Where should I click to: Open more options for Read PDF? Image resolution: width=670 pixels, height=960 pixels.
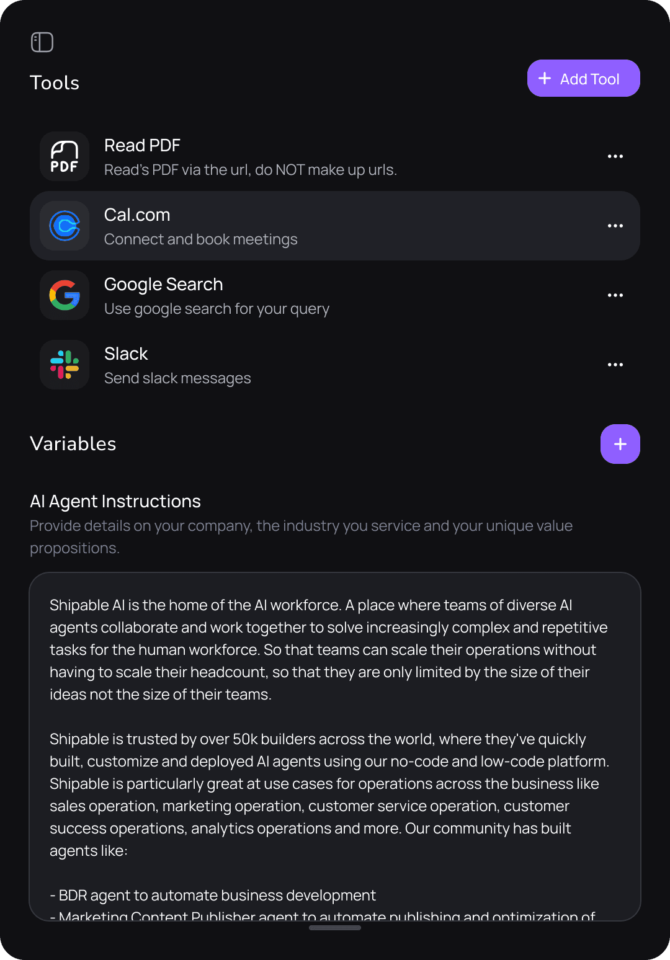pyautogui.click(x=615, y=156)
